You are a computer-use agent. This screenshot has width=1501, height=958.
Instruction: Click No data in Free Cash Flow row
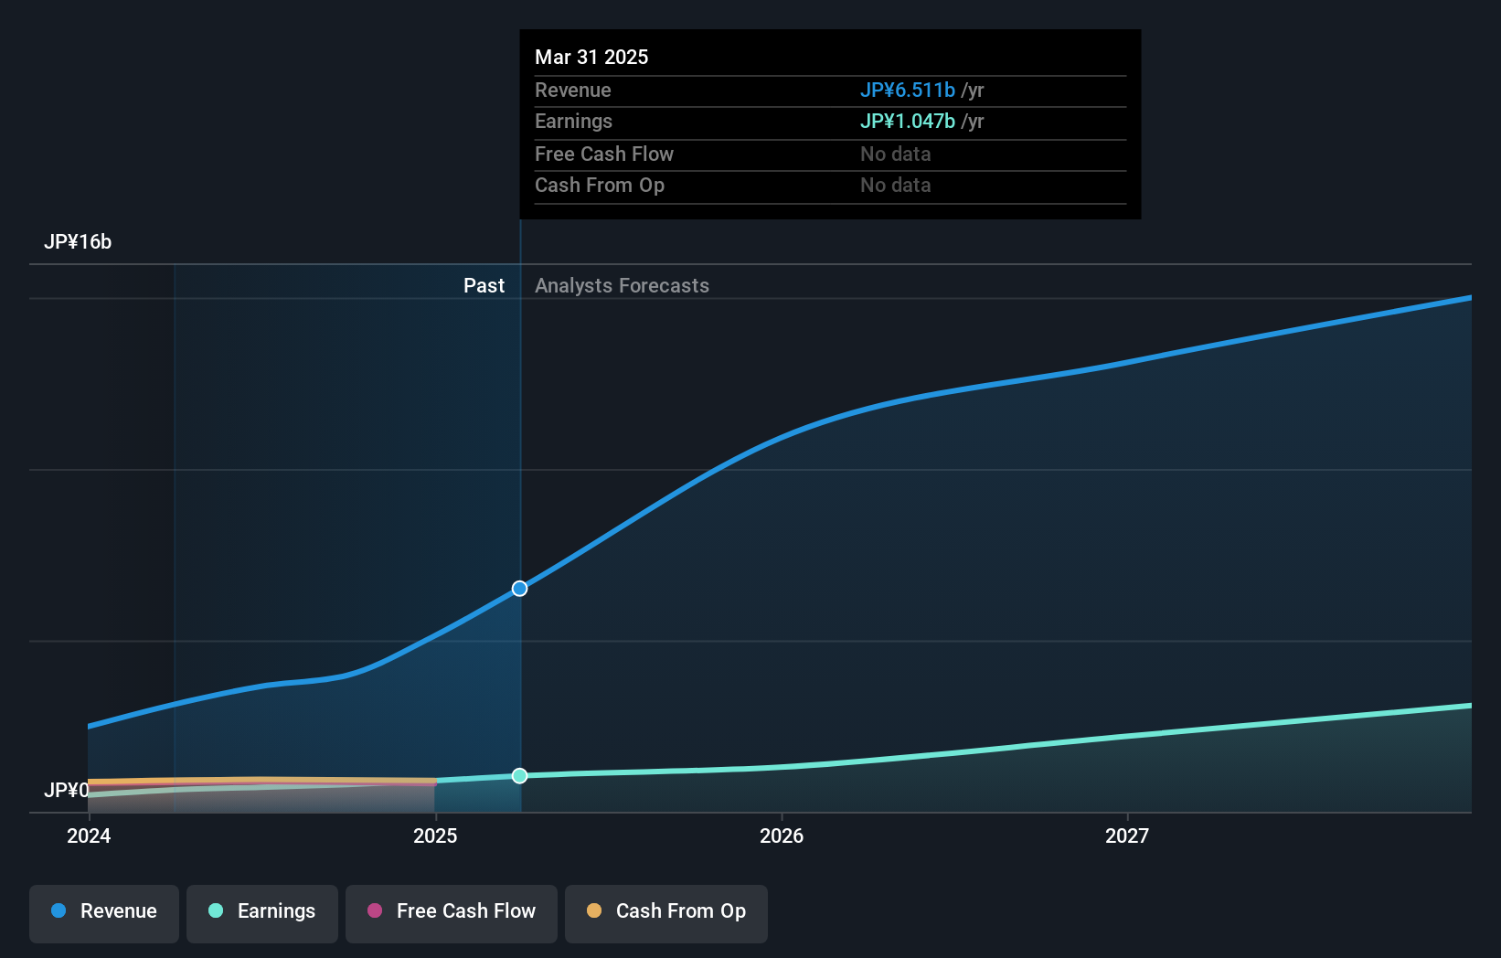896,154
